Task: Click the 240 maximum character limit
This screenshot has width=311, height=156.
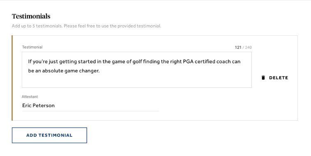Action: click(x=248, y=47)
